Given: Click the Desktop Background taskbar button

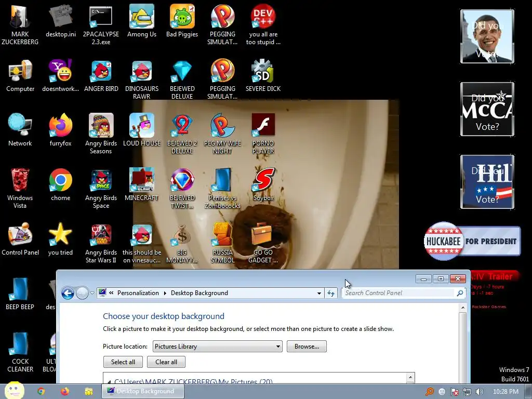Looking at the screenshot, I should (143, 391).
